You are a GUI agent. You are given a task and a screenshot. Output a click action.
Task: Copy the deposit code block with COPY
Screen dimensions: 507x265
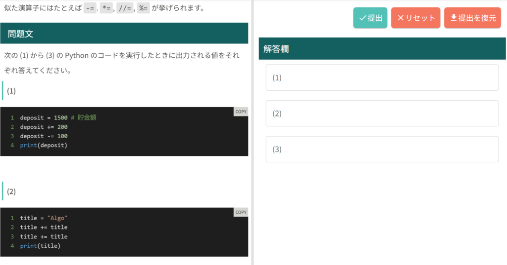(241, 112)
